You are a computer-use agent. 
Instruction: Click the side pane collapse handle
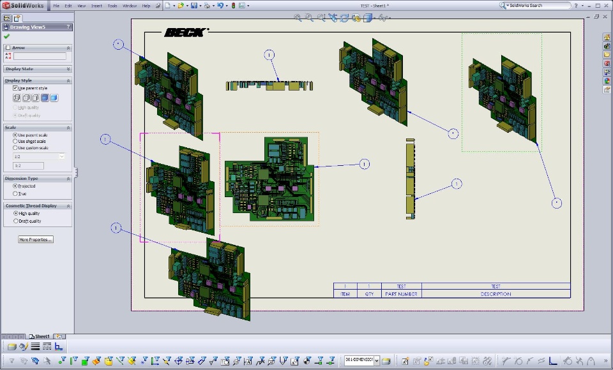pos(76,172)
